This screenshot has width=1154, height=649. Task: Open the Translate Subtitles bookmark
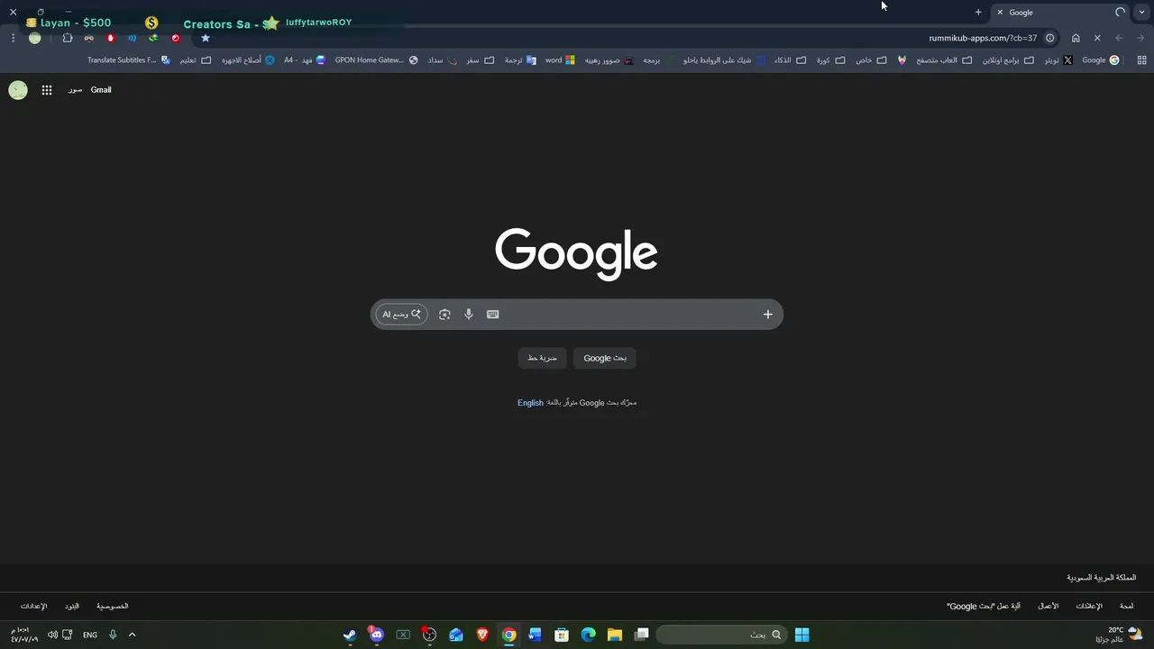click(129, 60)
